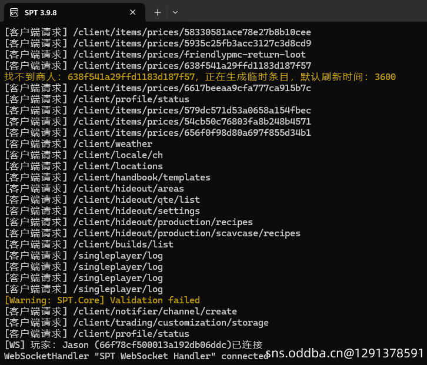Click the /client/locale/ch log entry

pos(84,155)
